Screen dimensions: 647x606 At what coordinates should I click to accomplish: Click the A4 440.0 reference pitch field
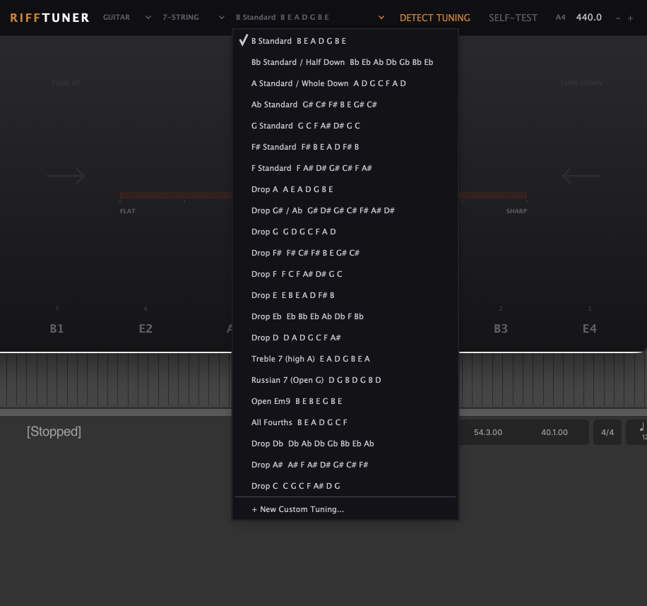589,18
